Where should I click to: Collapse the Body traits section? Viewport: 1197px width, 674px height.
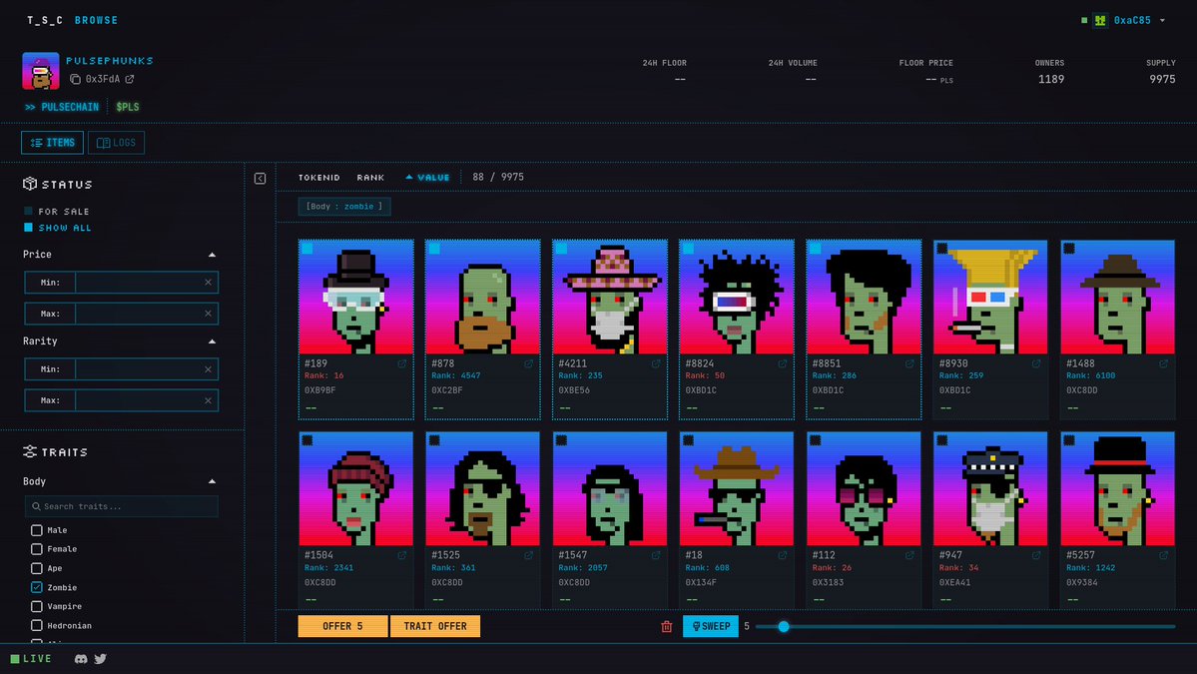[212, 481]
